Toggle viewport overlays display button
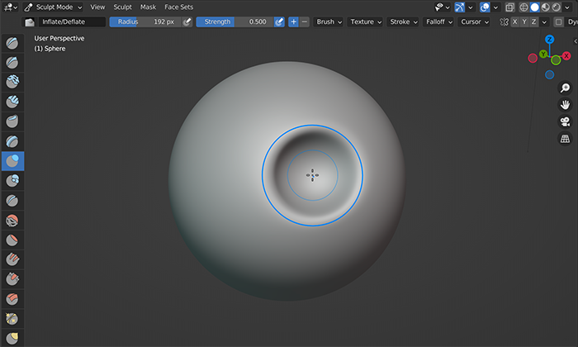 point(485,7)
